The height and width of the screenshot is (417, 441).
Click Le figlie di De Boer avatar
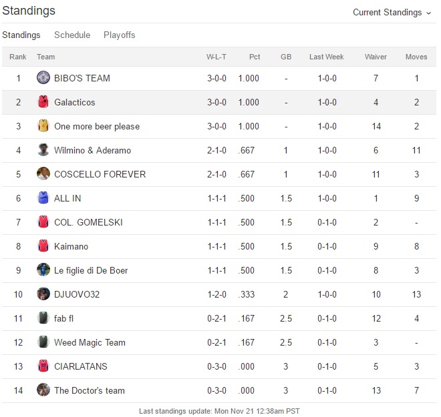click(x=43, y=270)
